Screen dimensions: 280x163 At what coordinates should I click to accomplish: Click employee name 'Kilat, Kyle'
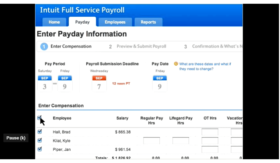coord(62,141)
